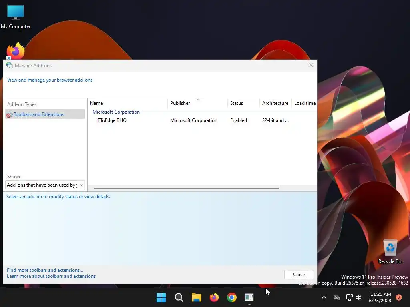
Task: Open the Firefox desktop shortcut
Action: pyautogui.click(x=16, y=51)
